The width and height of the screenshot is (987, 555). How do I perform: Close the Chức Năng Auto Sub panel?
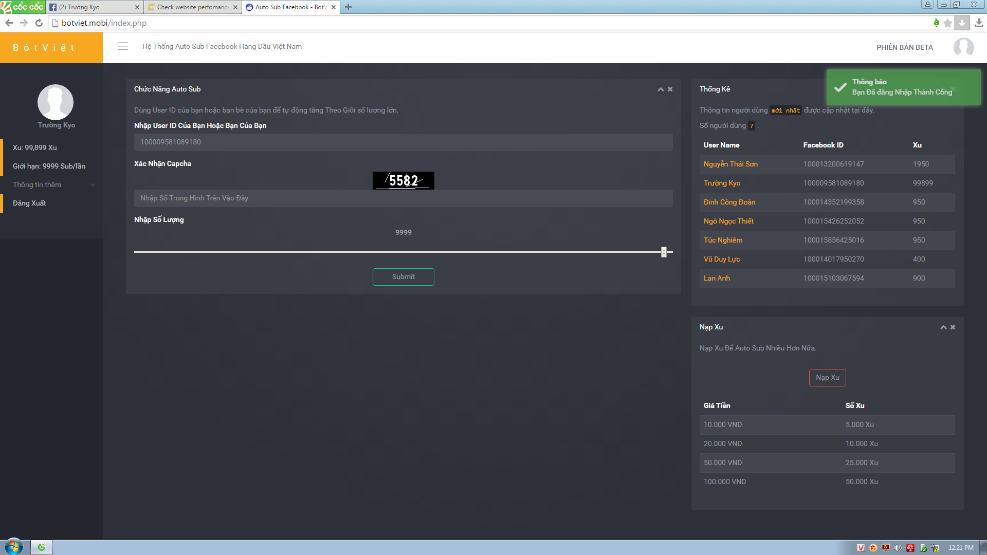tap(670, 89)
